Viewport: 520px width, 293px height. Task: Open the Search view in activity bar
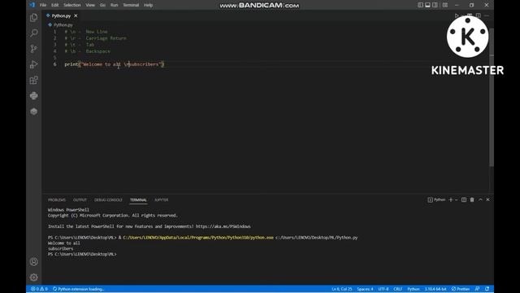pos(34,33)
